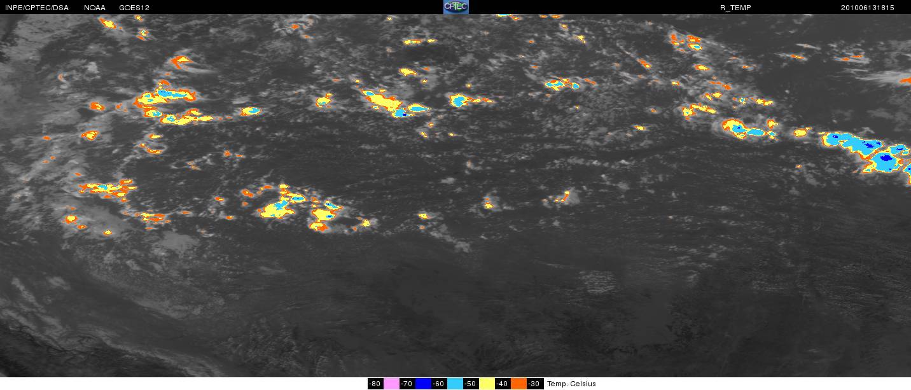911x390 pixels.
Task: Click the -40 legend value
Action: 503,384
